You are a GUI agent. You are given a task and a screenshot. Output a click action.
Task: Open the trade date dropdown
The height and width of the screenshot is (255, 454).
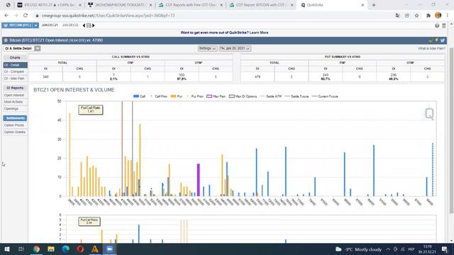click(235, 48)
